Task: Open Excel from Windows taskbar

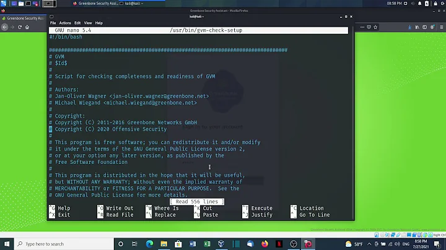Action: (207, 244)
